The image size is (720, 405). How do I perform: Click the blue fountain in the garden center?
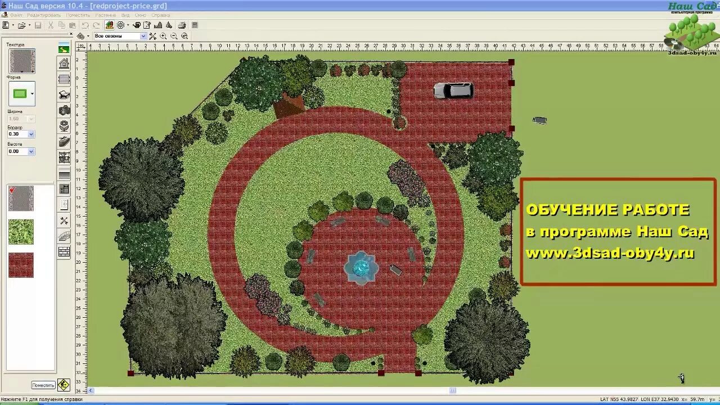(x=361, y=268)
